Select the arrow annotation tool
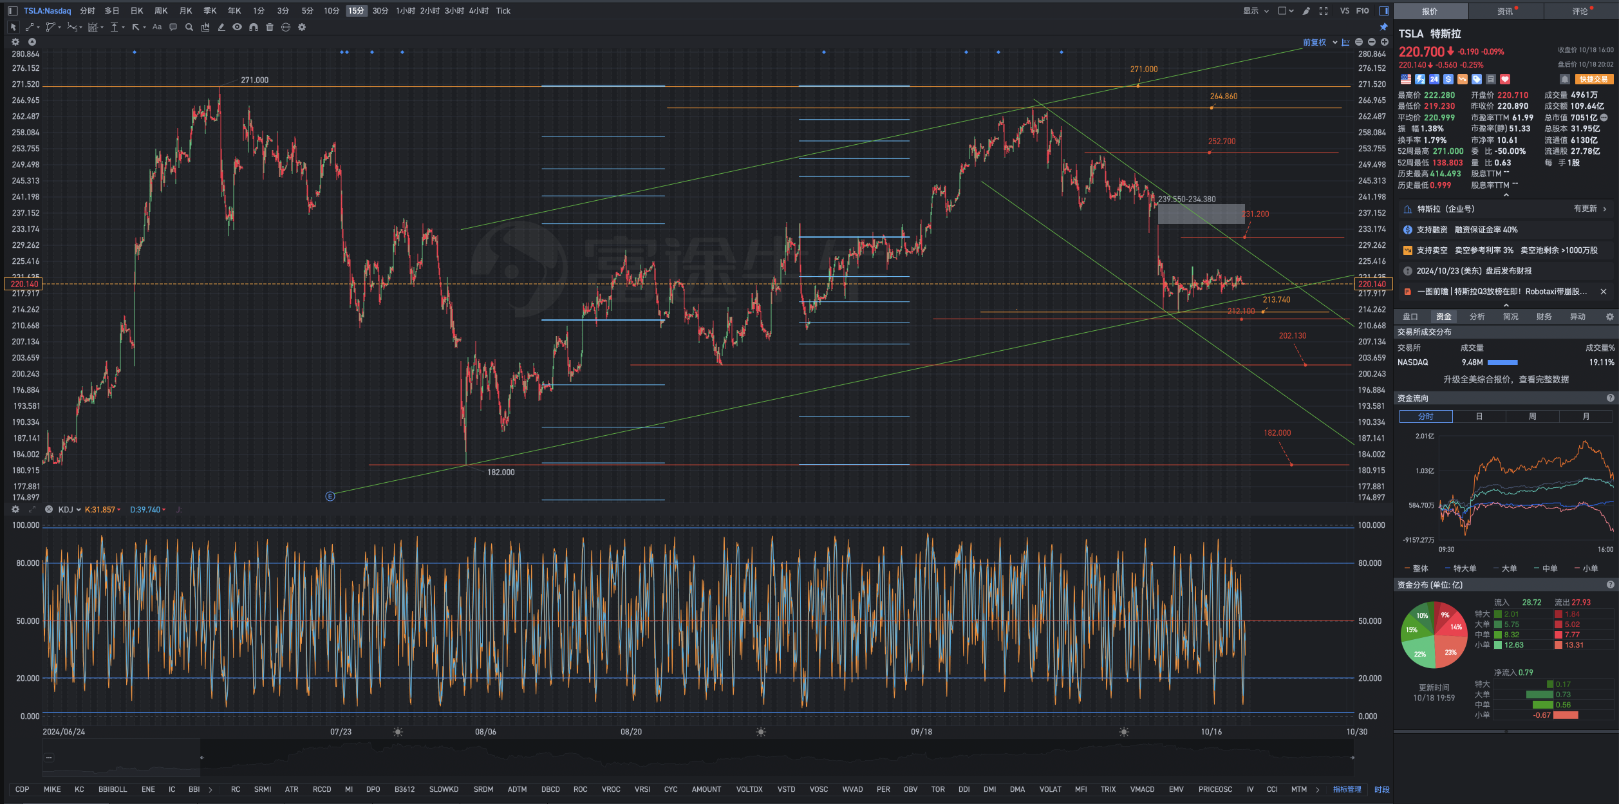The image size is (1619, 804). pyautogui.click(x=136, y=27)
